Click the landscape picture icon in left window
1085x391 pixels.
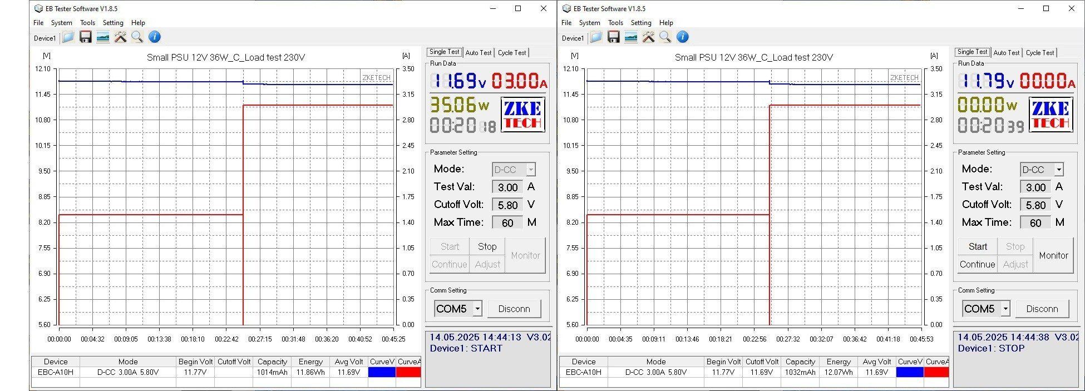pos(103,37)
